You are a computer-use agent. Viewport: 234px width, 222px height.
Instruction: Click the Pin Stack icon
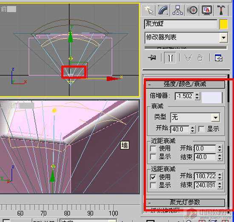(x=152, y=57)
